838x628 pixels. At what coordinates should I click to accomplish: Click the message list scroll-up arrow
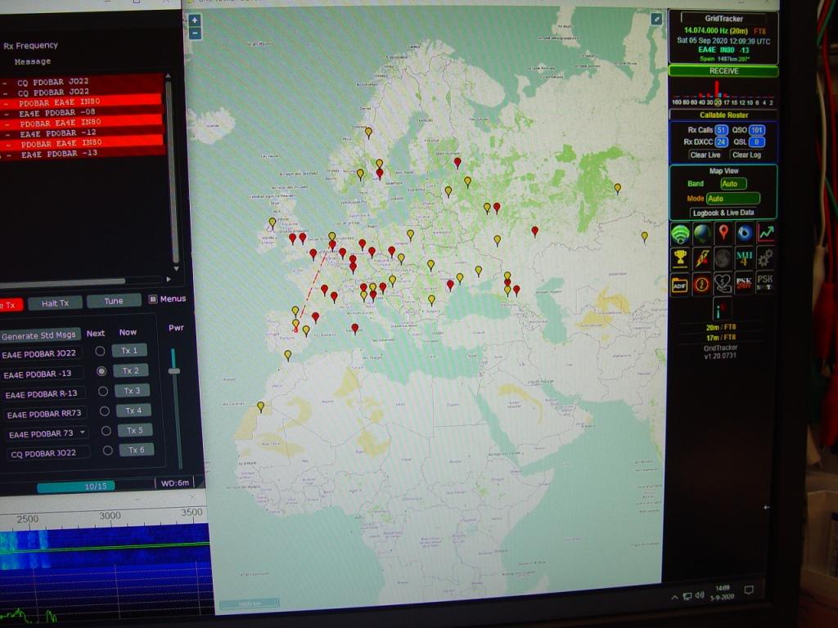click(169, 76)
